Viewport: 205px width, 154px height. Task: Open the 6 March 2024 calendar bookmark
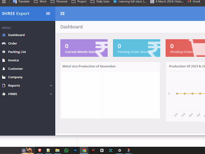[167, 2]
